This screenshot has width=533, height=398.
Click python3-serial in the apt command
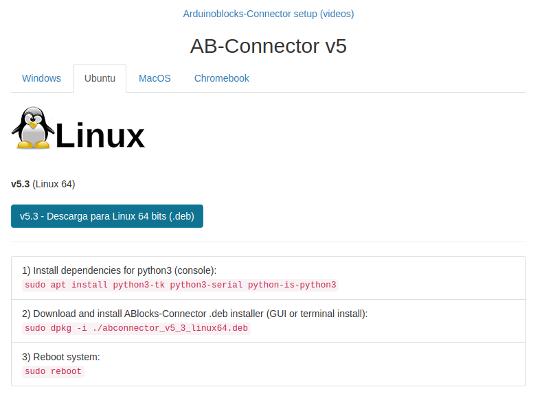tap(206, 285)
